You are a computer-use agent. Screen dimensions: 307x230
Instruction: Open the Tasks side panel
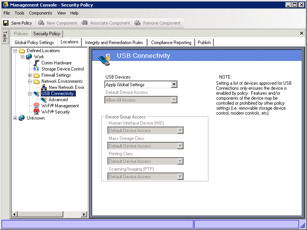(x=5, y=36)
